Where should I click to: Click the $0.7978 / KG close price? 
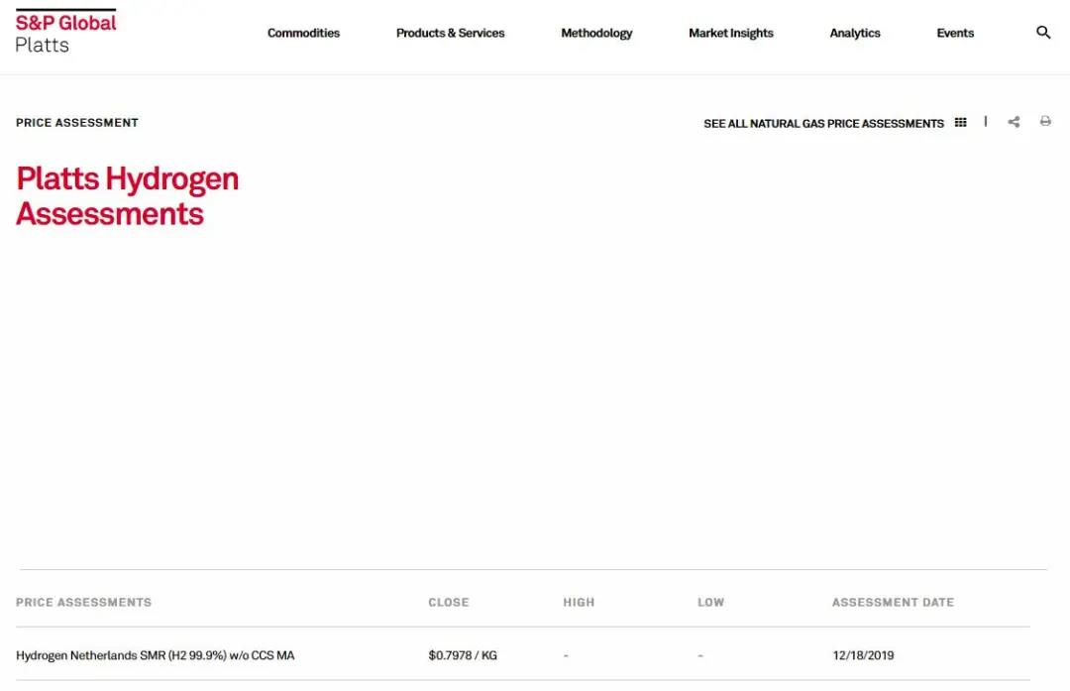[463, 655]
